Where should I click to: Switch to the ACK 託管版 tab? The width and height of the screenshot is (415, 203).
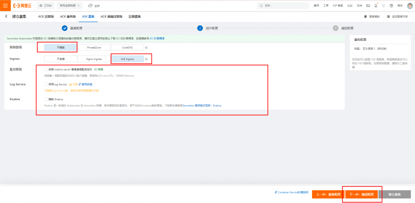click(46, 16)
